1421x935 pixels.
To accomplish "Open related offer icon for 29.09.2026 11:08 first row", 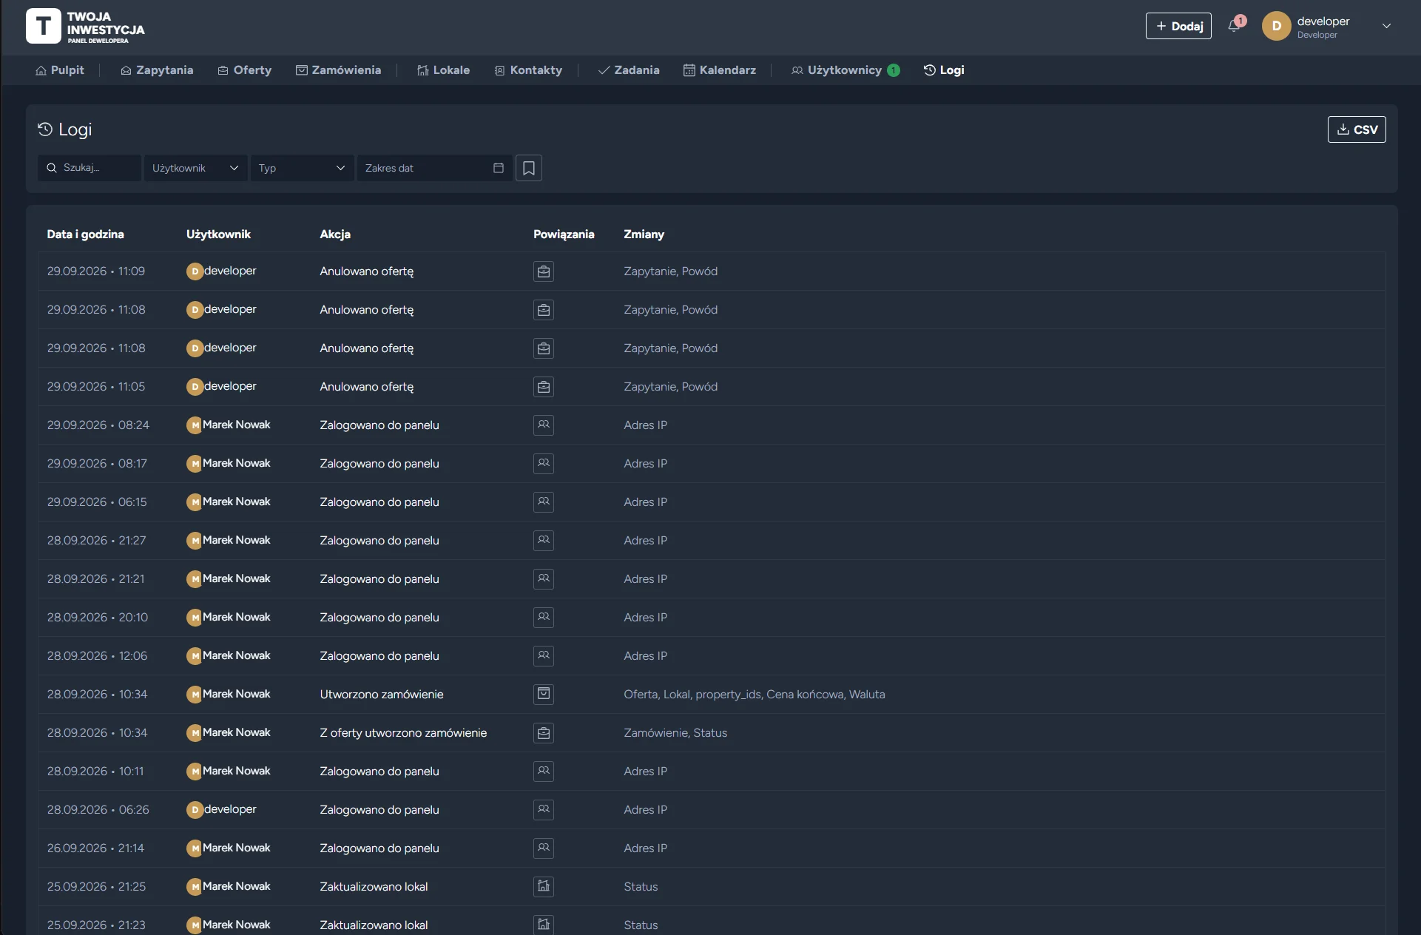I will [544, 310].
